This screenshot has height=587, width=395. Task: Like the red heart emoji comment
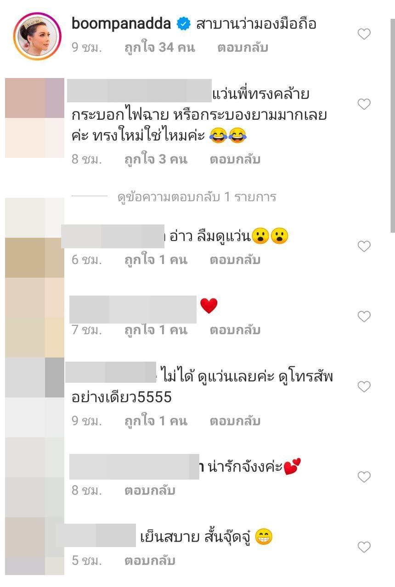[364, 316]
